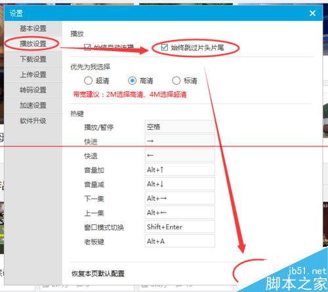Click the 下一集 hotkey field

[180, 198]
